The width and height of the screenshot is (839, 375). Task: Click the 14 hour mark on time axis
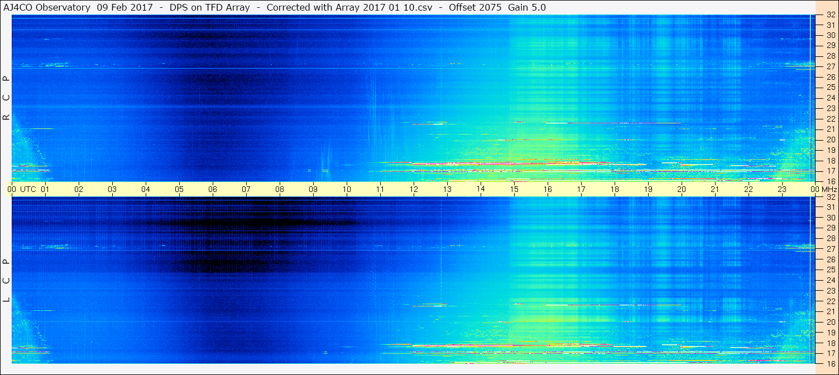click(x=481, y=189)
